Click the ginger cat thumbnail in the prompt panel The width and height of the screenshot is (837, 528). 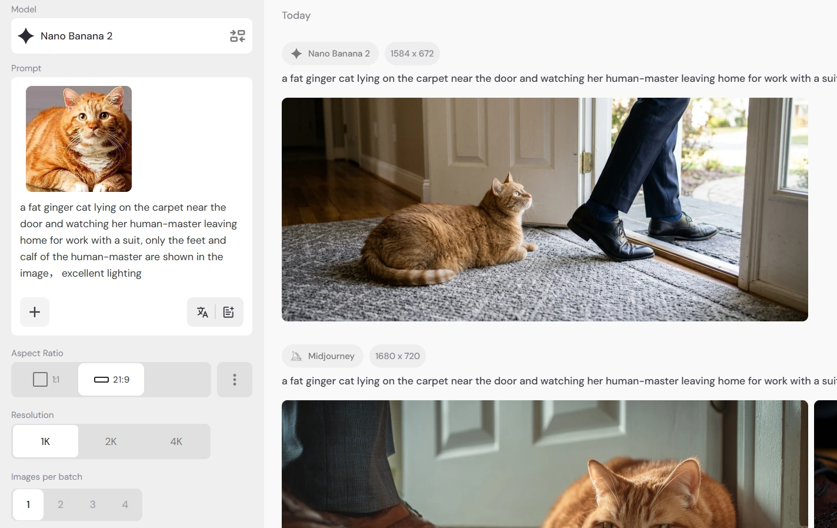tap(78, 139)
